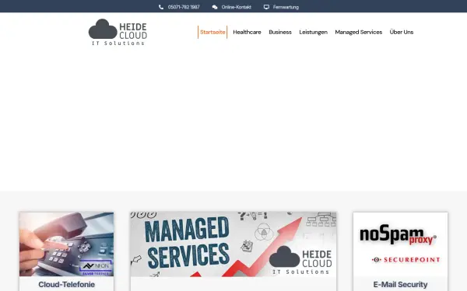Click the Cloud-Telefonie card title
The image size is (467, 291).
(66, 285)
